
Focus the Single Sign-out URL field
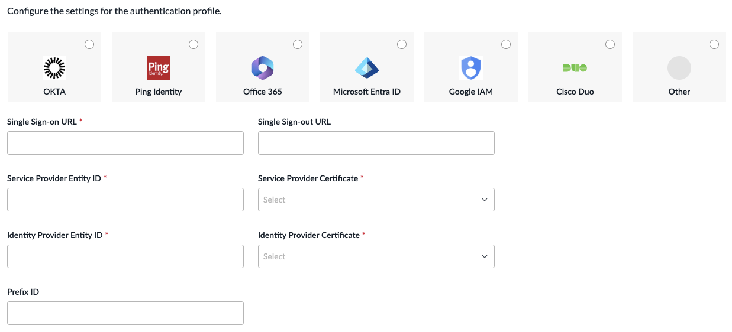(376, 143)
